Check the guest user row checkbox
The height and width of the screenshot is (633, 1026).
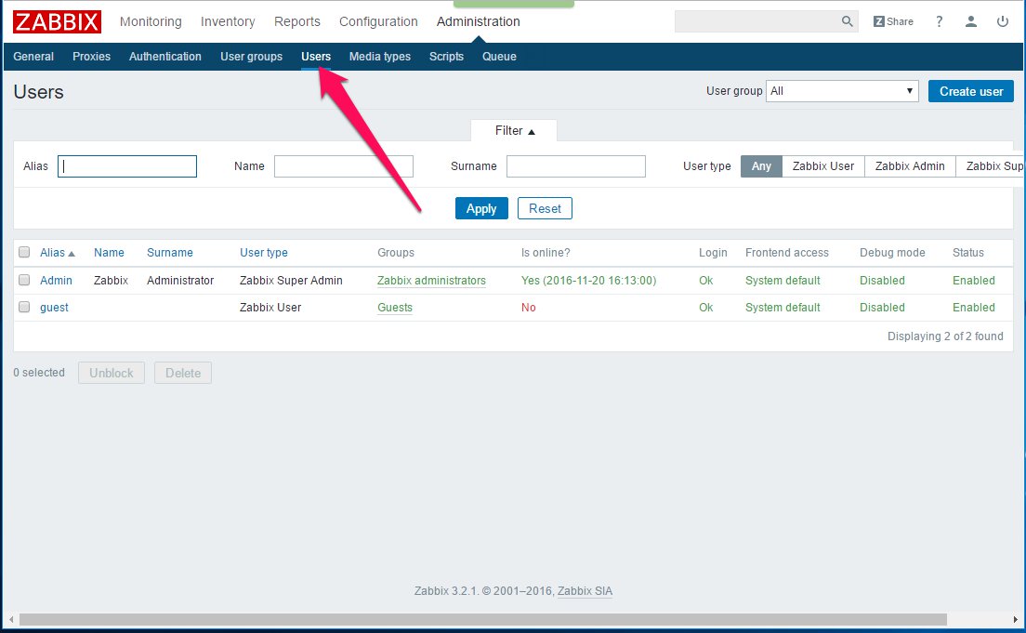click(x=24, y=307)
